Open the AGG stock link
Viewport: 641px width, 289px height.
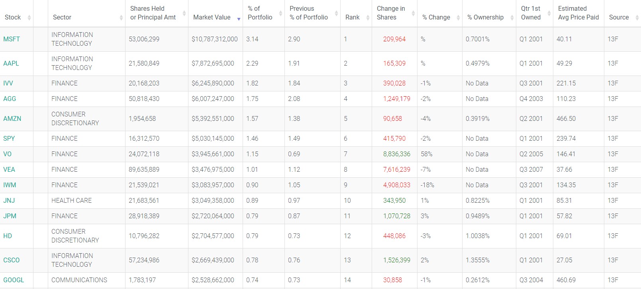coord(10,99)
